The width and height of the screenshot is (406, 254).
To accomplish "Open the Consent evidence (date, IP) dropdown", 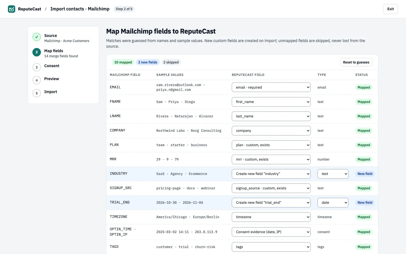I will coord(271,232).
